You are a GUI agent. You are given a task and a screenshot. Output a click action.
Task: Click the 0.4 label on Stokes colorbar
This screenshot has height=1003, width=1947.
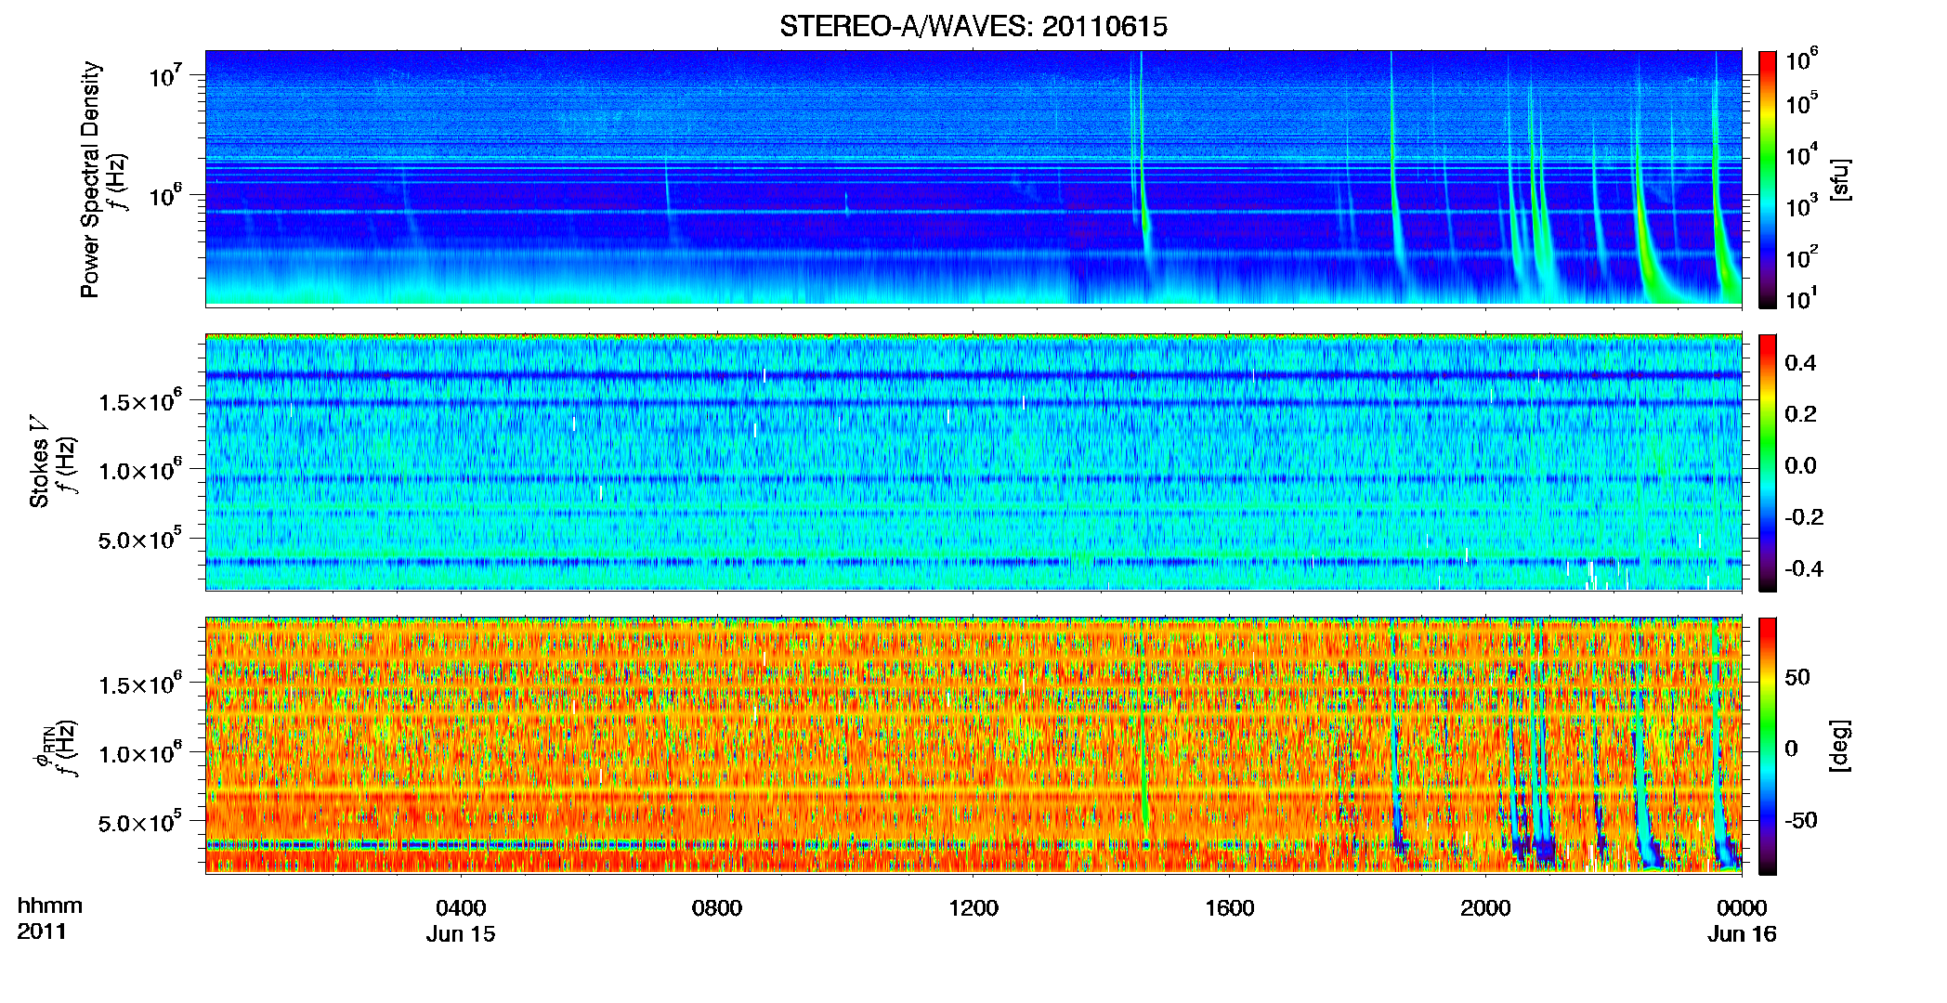pyautogui.click(x=1800, y=363)
